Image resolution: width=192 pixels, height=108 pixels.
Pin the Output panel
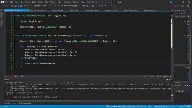pyautogui.click(x=169, y=80)
